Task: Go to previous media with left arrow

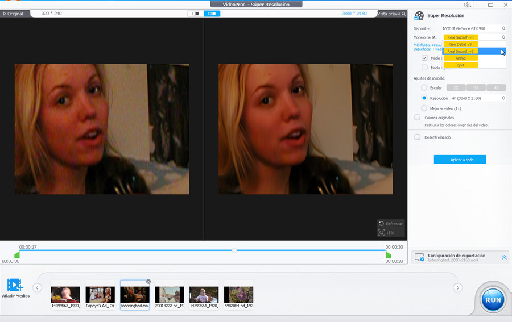Action: pos(37,288)
